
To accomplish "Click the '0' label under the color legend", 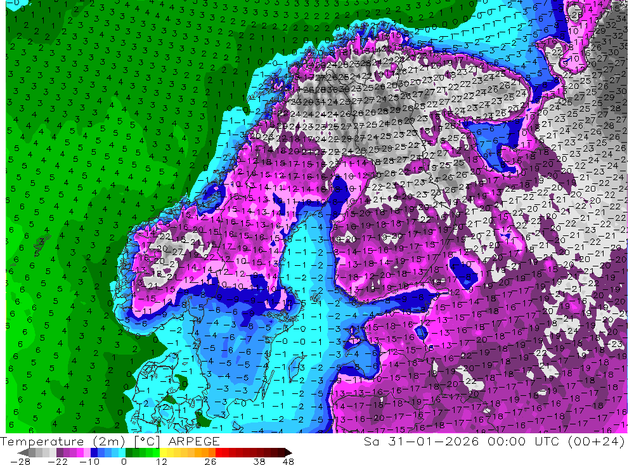I will click(x=124, y=461).
